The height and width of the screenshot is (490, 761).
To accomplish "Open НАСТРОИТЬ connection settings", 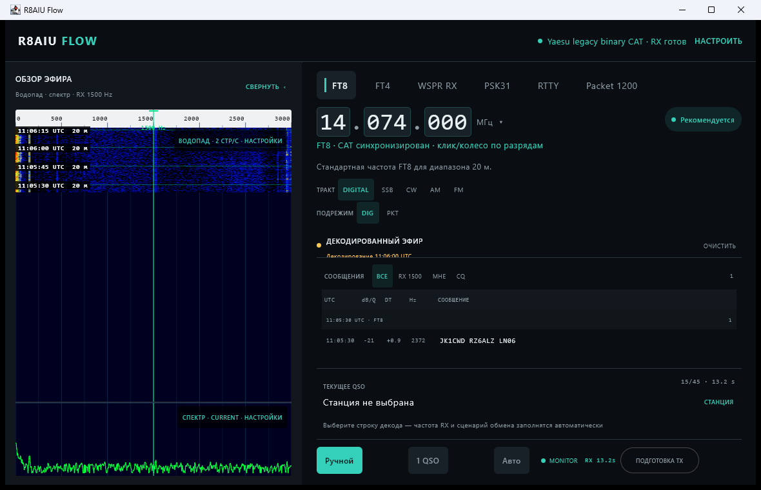I will 718,41.
